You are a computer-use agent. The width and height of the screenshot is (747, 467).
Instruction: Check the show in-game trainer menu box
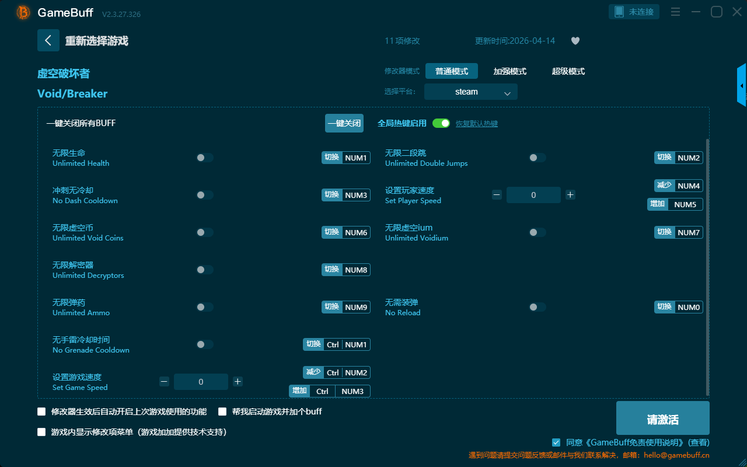[x=41, y=432]
